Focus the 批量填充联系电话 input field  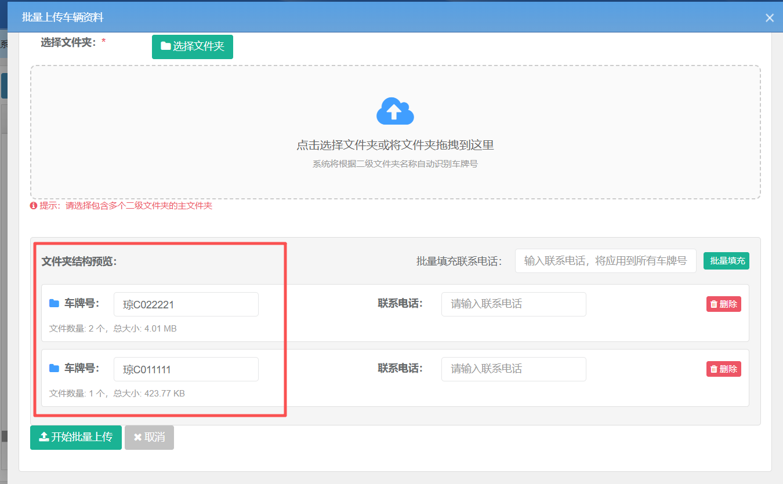(x=606, y=261)
